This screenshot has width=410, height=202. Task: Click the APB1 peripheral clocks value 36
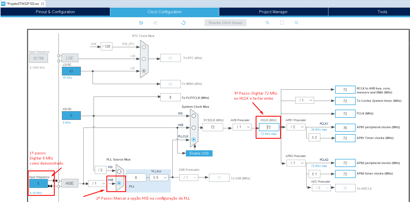tap(345, 128)
